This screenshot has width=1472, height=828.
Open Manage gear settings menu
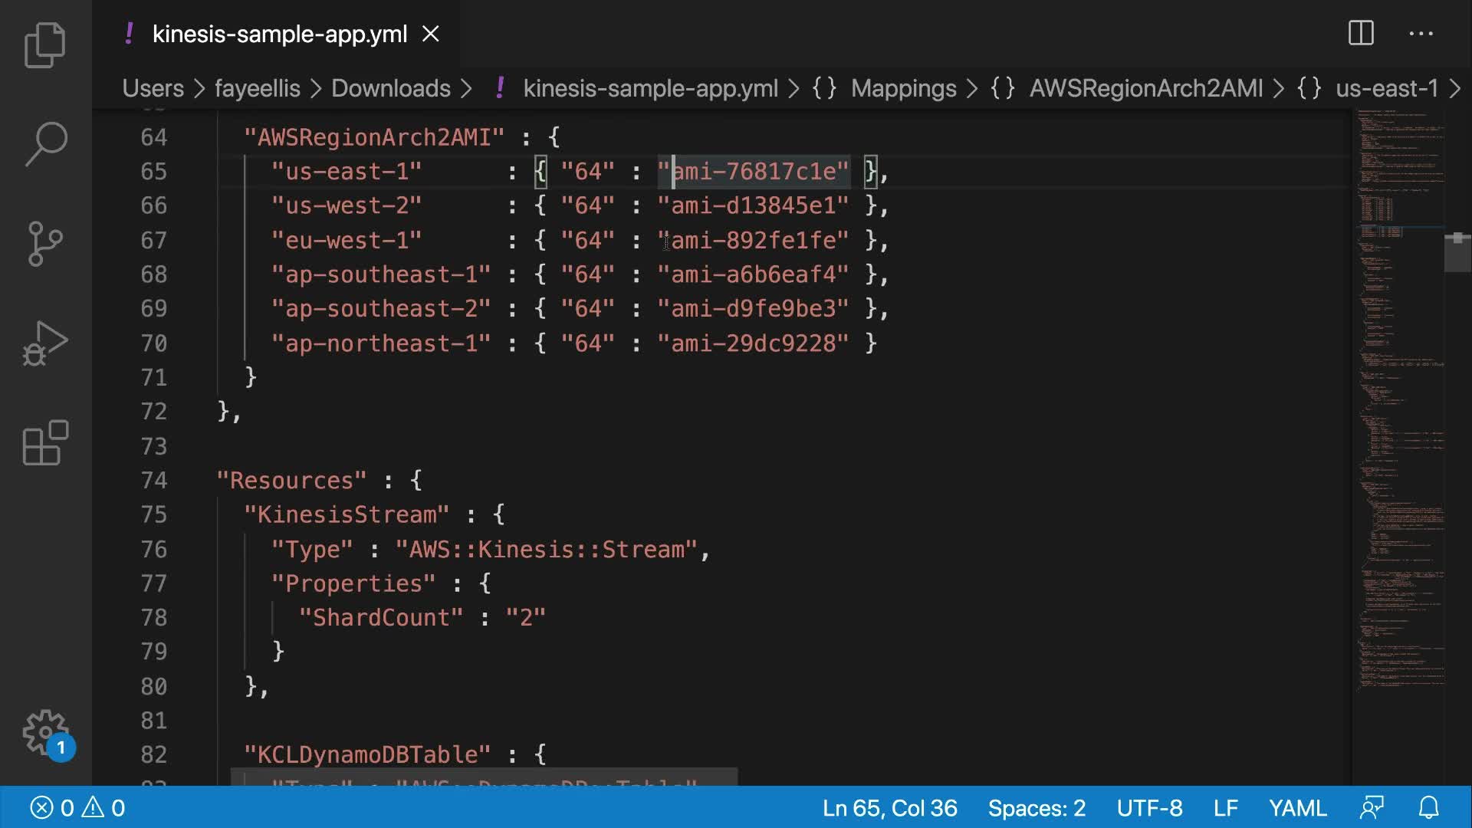click(x=45, y=732)
